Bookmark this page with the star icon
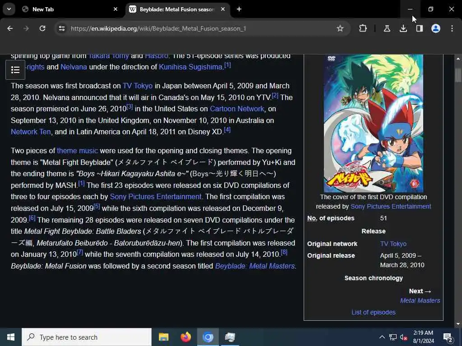The width and height of the screenshot is (462, 346). pyautogui.click(x=340, y=28)
